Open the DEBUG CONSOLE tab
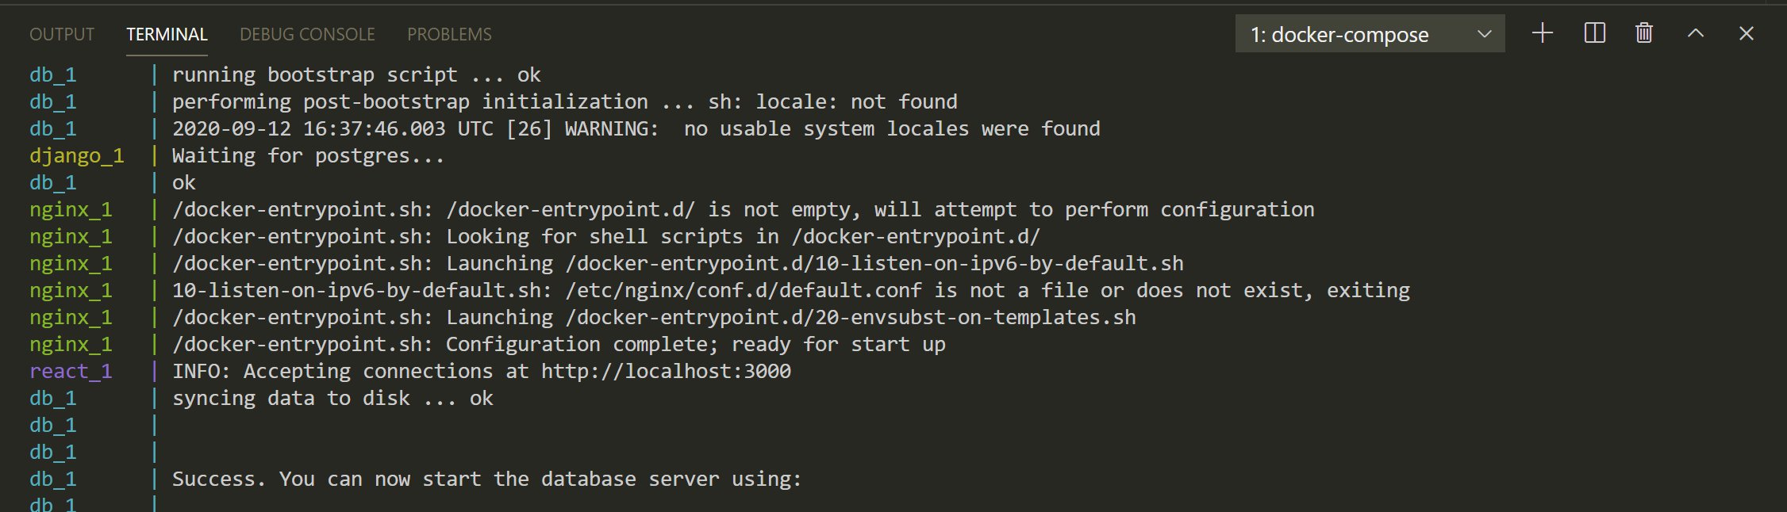This screenshot has height=512, width=1787. [x=307, y=35]
